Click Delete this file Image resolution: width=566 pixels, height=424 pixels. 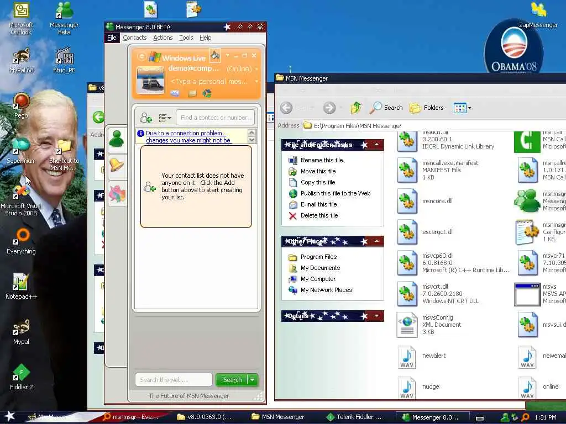tap(319, 216)
